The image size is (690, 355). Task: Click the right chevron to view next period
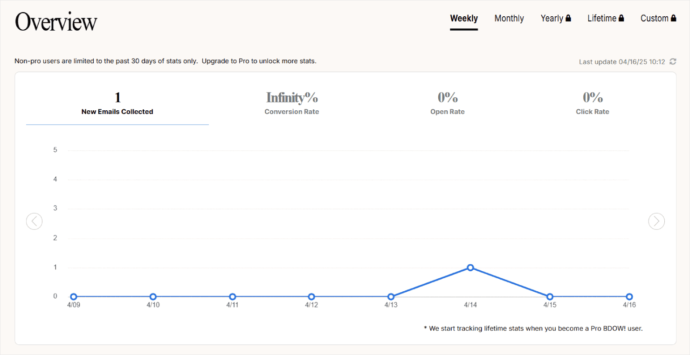coord(656,221)
